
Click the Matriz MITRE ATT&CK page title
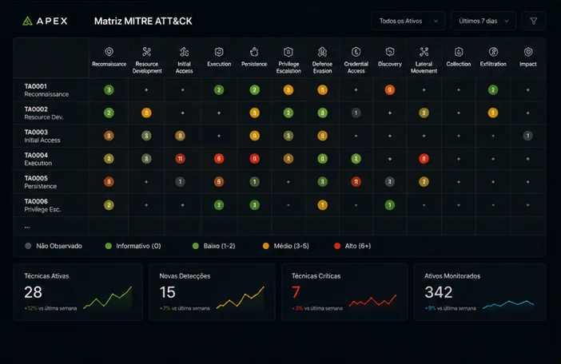click(x=143, y=21)
